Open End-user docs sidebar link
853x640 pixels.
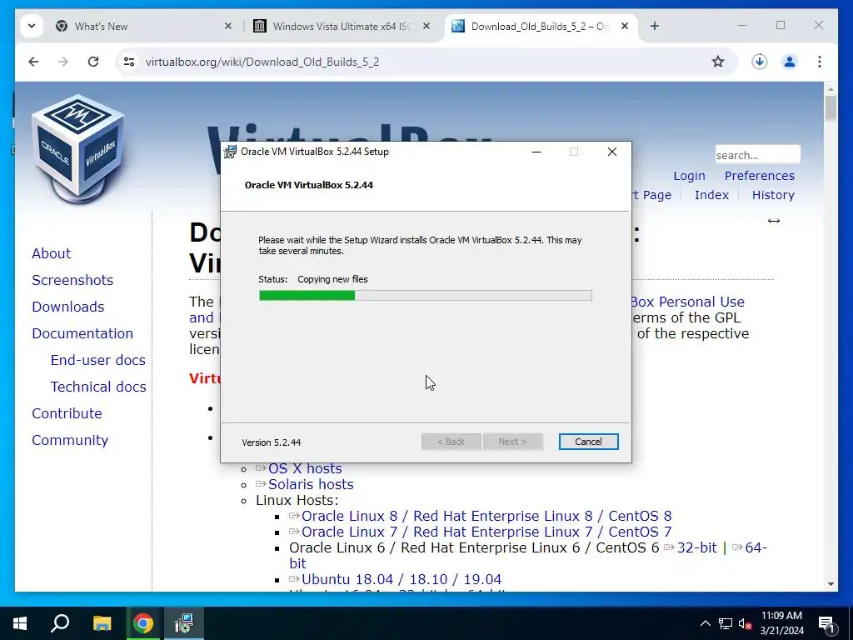pos(98,360)
